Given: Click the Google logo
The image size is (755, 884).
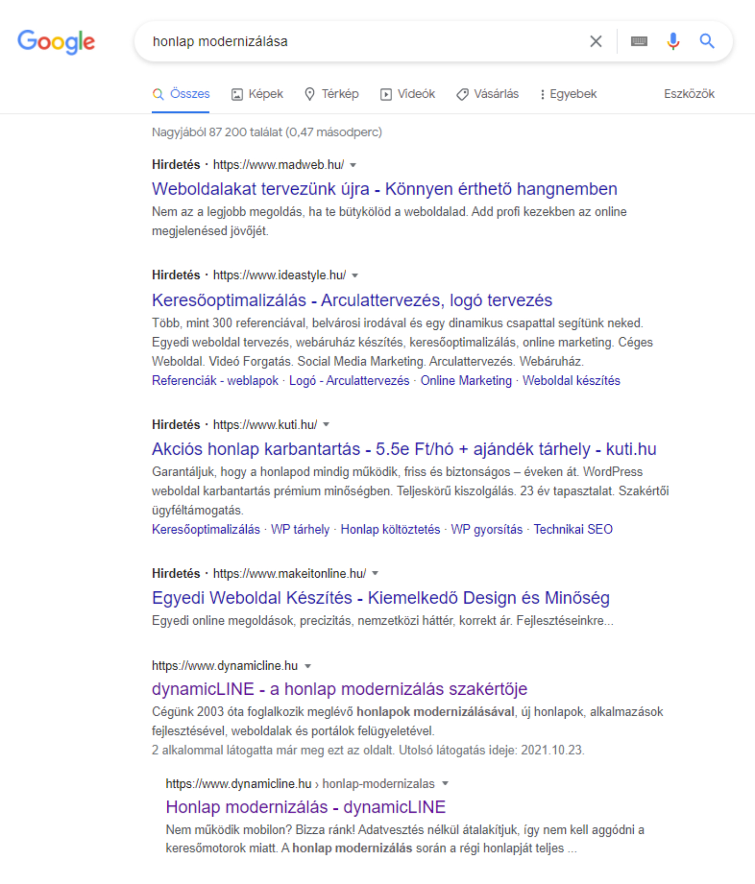Looking at the screenshot, I should (56, 42).
